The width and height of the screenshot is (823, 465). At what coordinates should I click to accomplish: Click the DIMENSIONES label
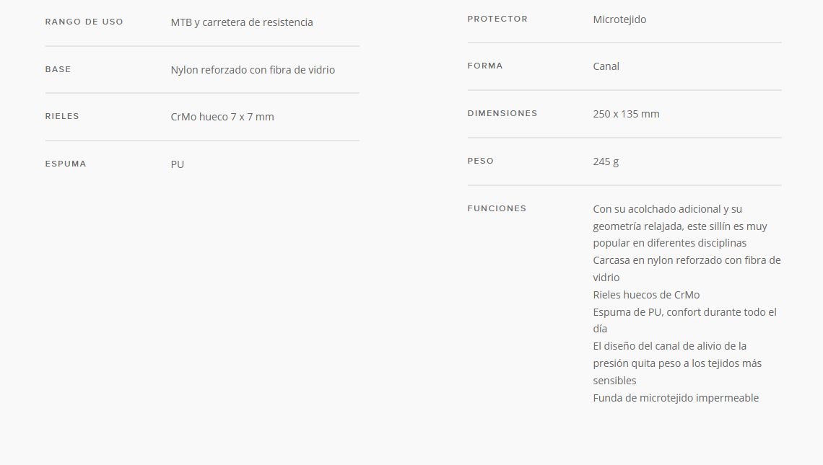coord(502,113)
